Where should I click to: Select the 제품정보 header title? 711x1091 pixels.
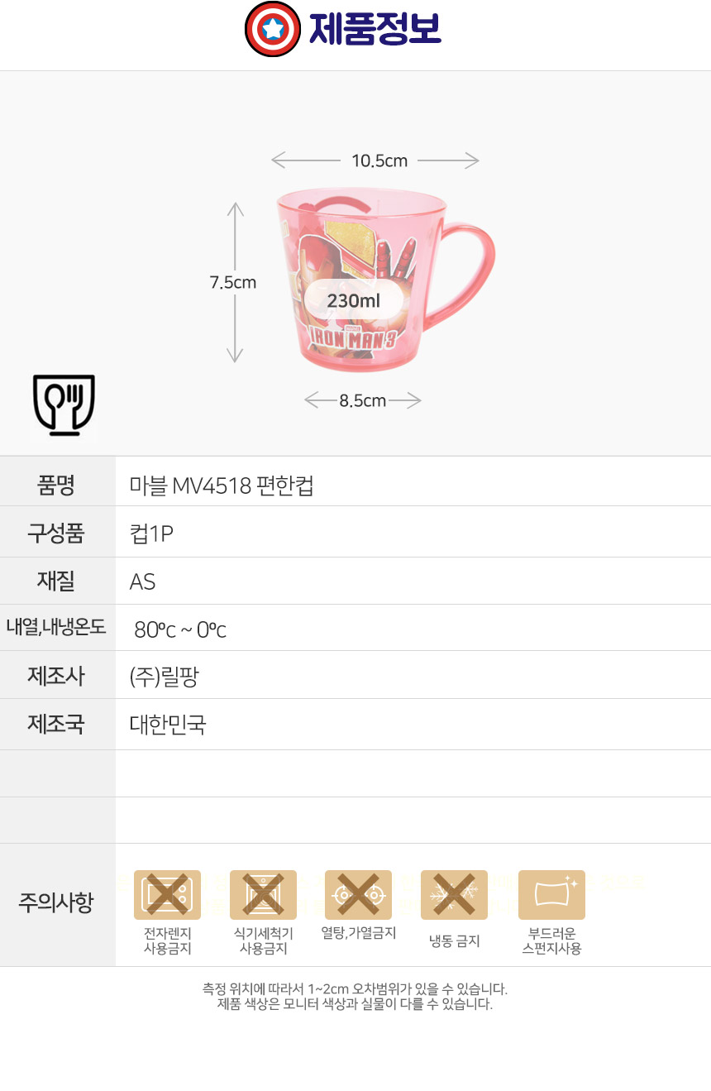(375, 30)
